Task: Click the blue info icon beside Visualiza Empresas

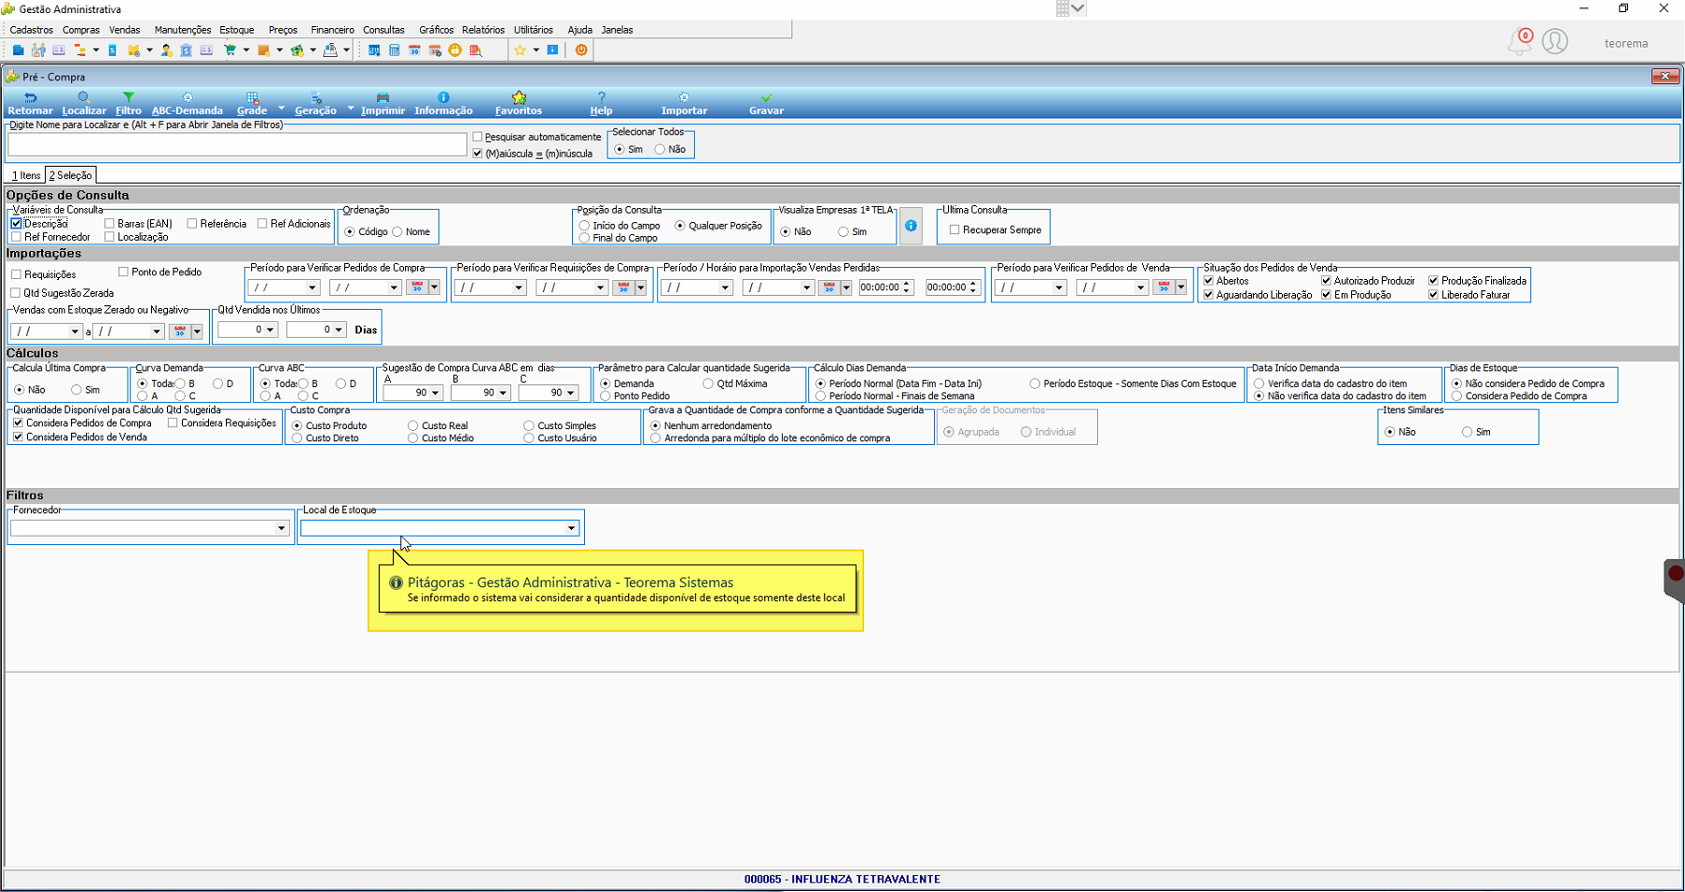Action: [x=911, y=226]
